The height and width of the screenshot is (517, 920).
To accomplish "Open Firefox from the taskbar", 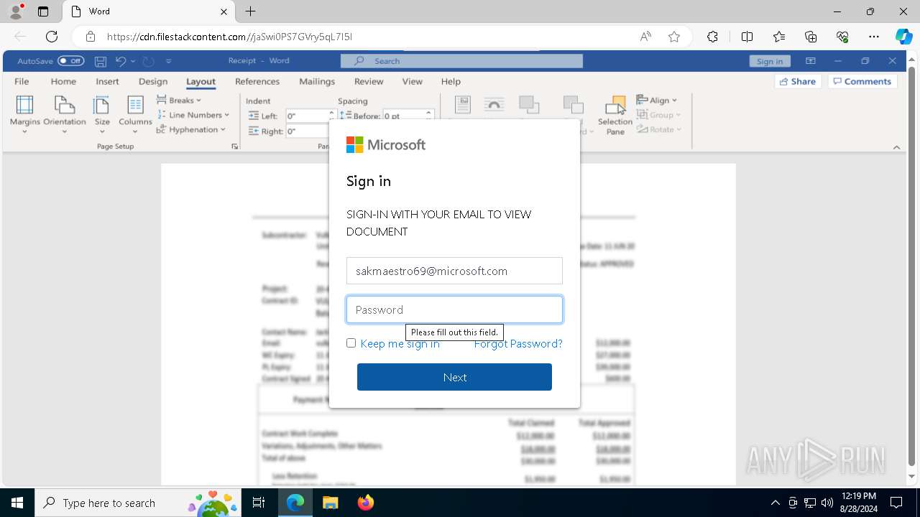I will (x=365, y=503).
